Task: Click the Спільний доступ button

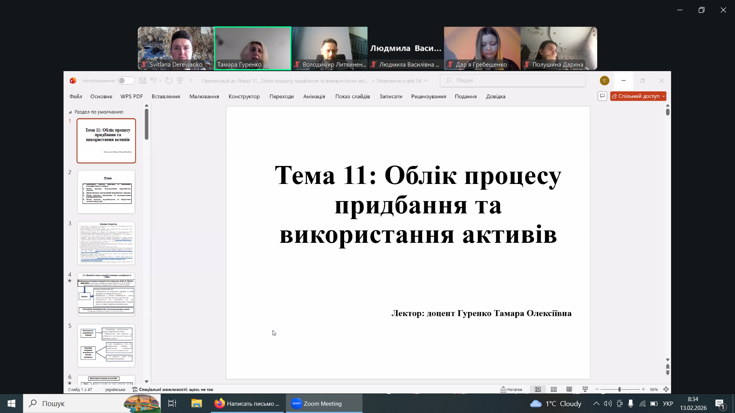Action: 636,96
